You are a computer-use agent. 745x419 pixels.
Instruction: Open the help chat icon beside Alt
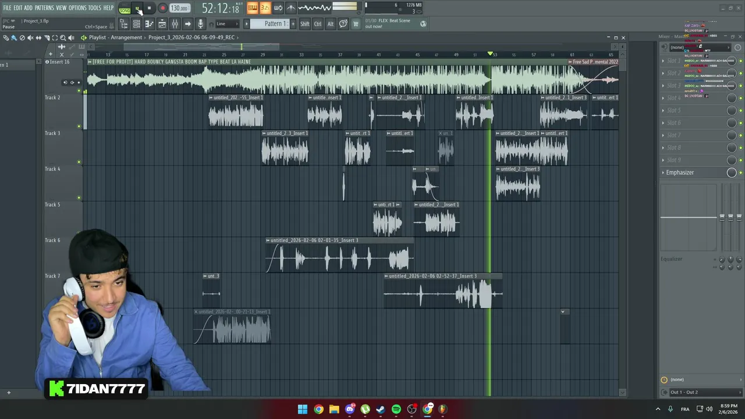[x=343, y=24]
